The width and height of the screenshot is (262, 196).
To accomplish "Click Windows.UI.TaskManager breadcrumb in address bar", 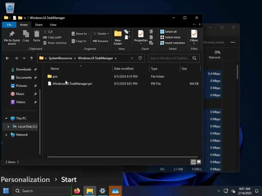I will point(95,58).
